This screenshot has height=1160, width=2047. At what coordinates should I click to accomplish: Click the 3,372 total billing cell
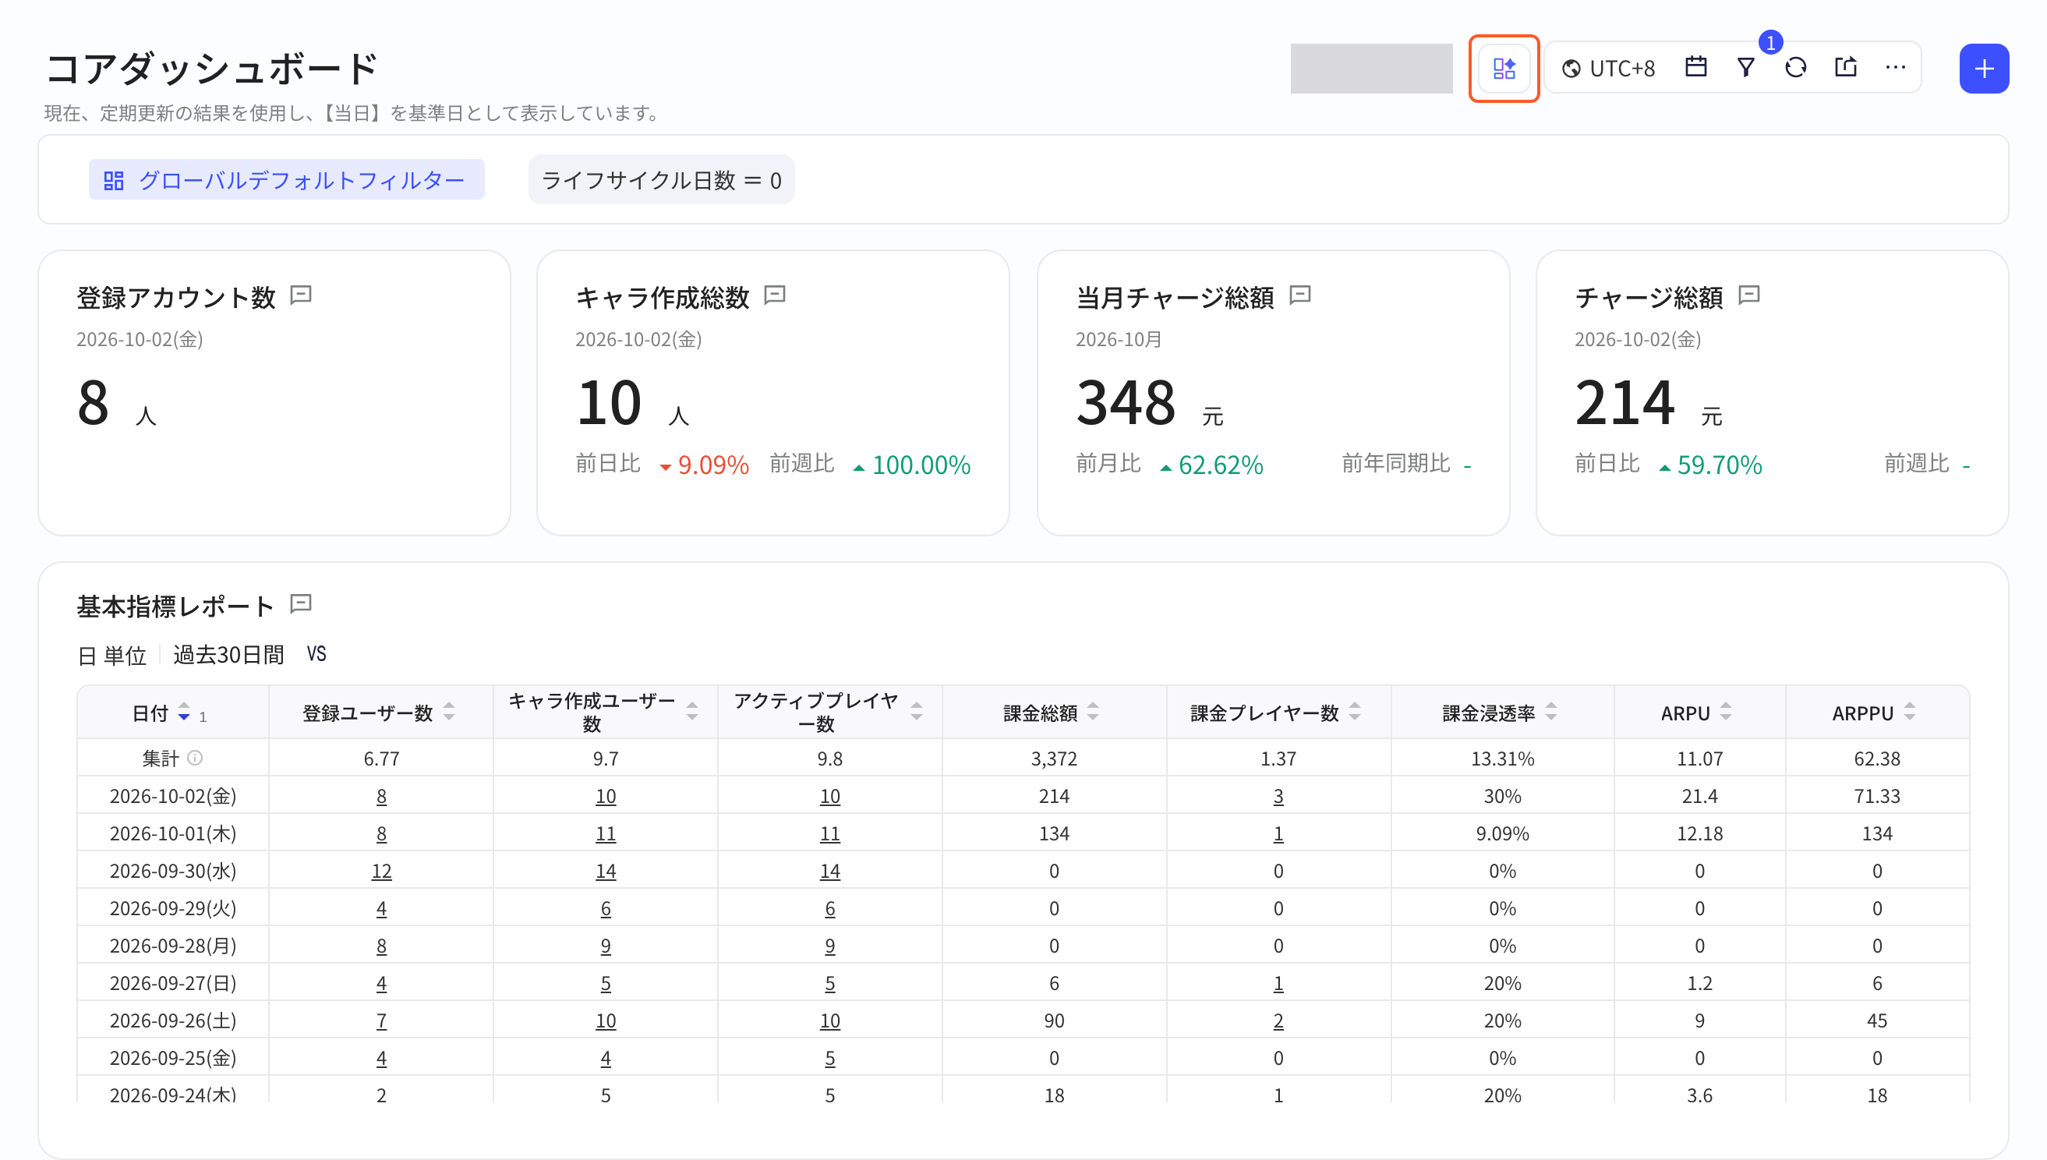click(1054, 759)
